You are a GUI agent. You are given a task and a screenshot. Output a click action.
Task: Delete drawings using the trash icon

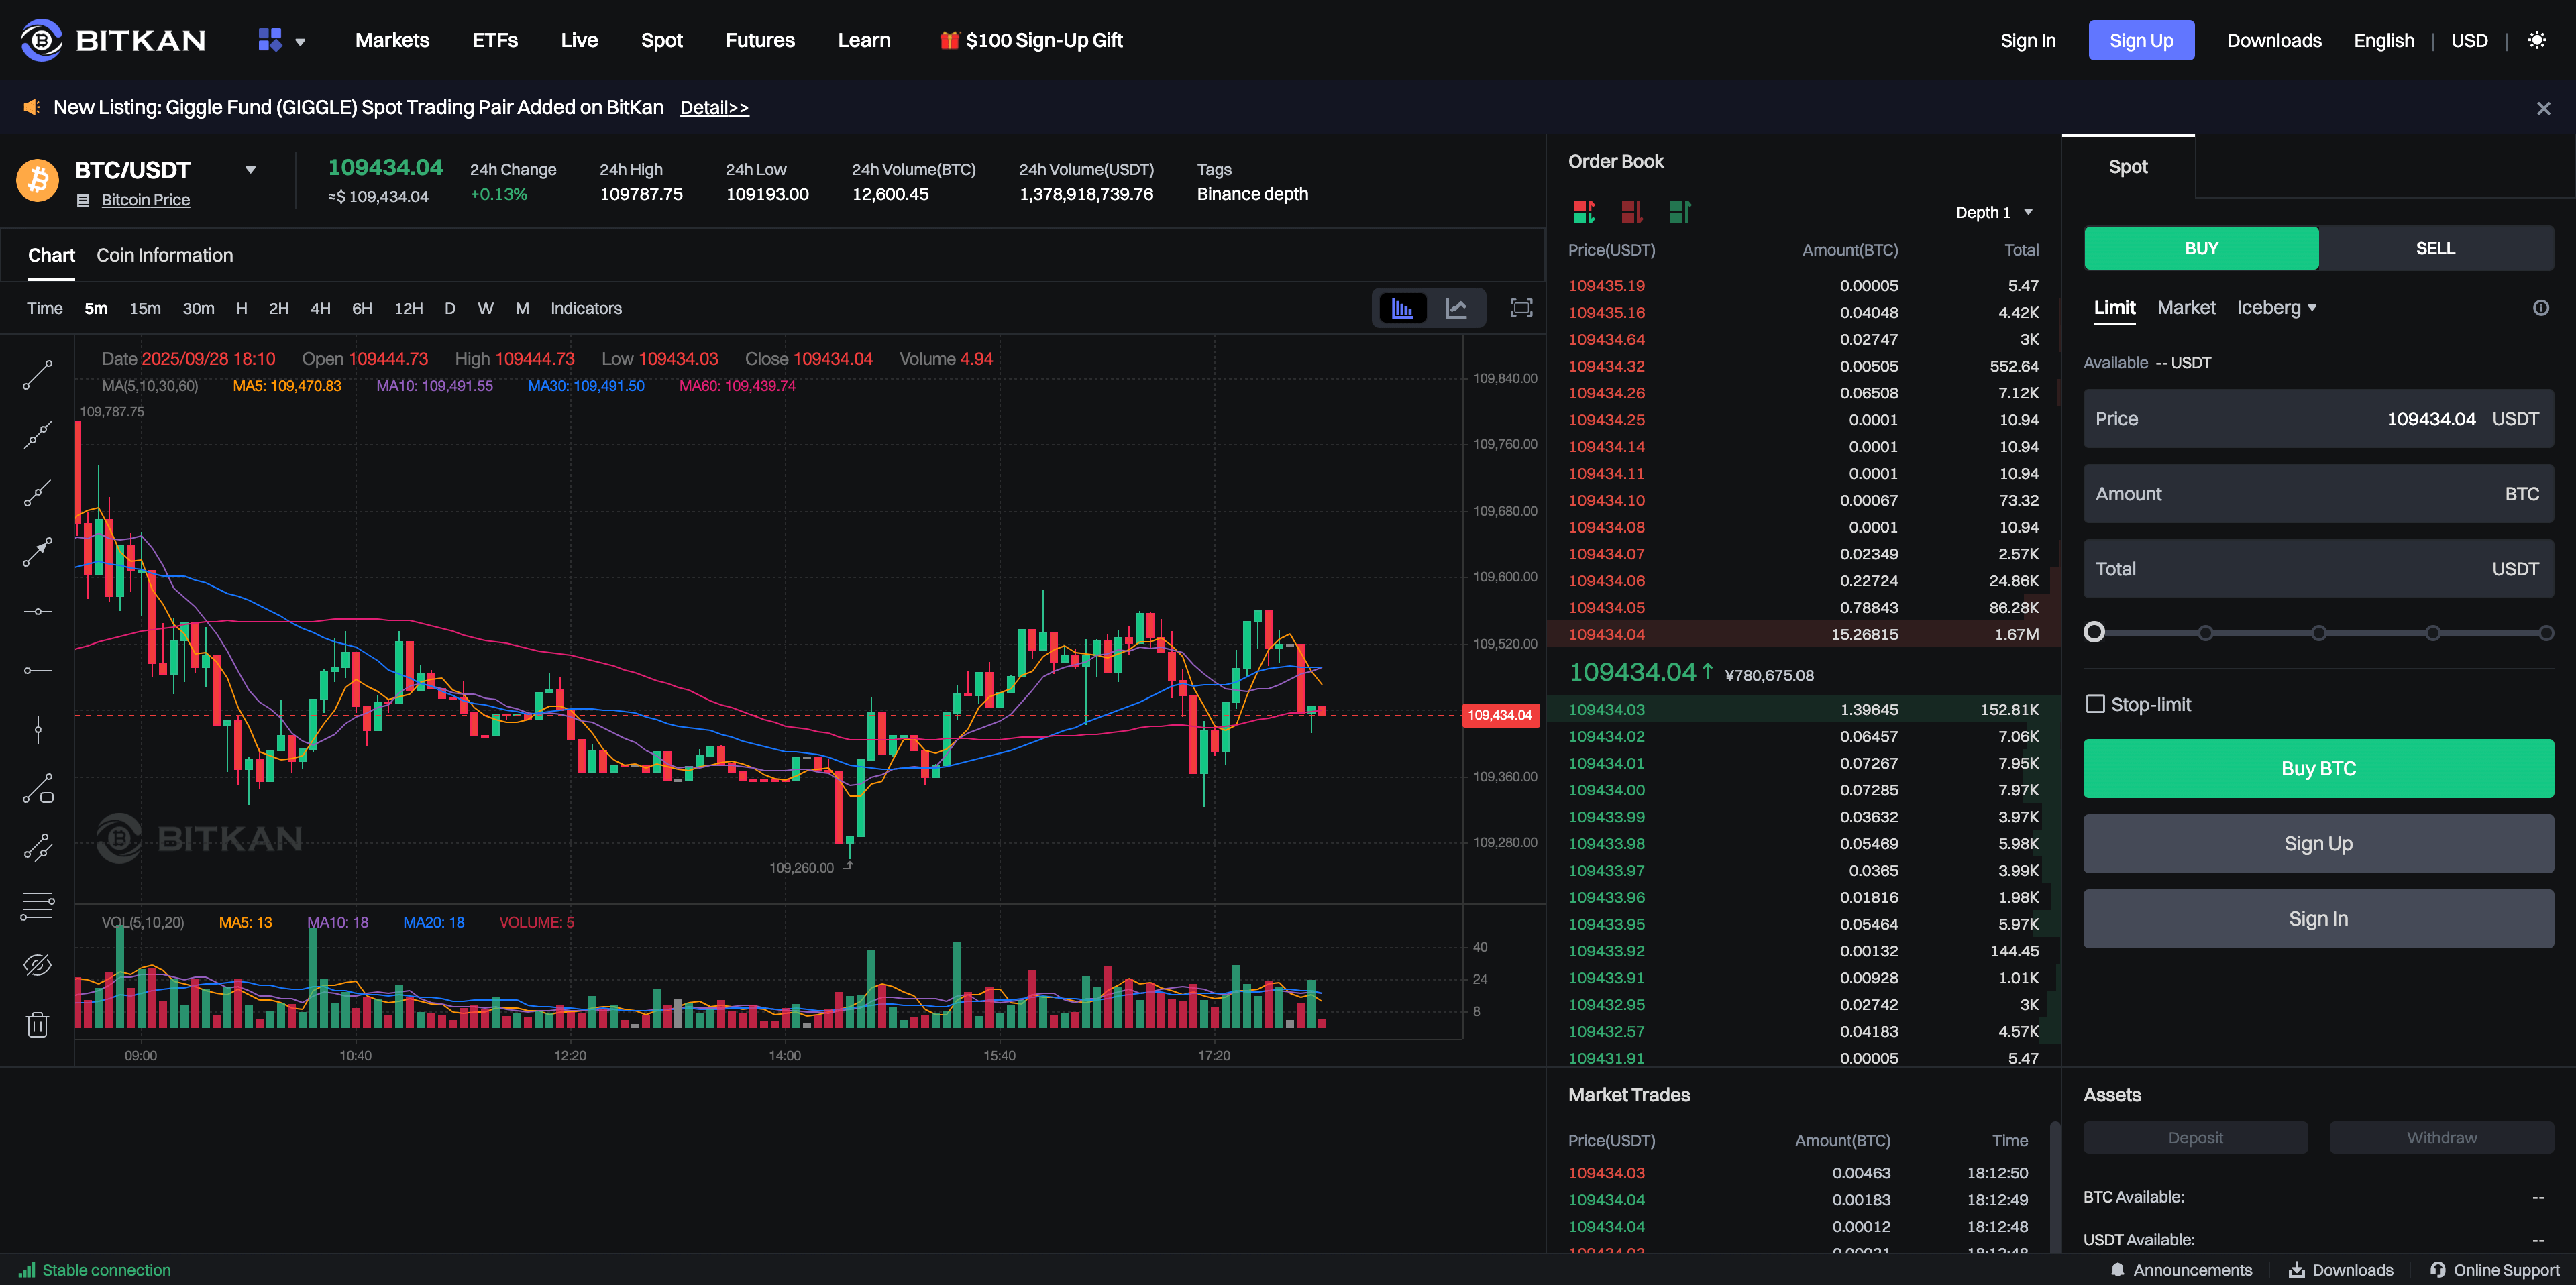click(x=37, y=1024)
